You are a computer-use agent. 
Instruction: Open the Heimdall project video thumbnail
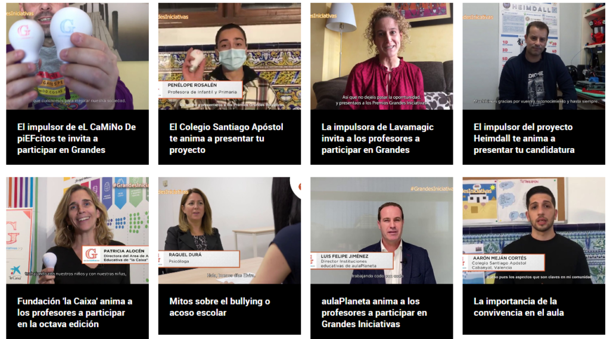(x=534, y=56)
